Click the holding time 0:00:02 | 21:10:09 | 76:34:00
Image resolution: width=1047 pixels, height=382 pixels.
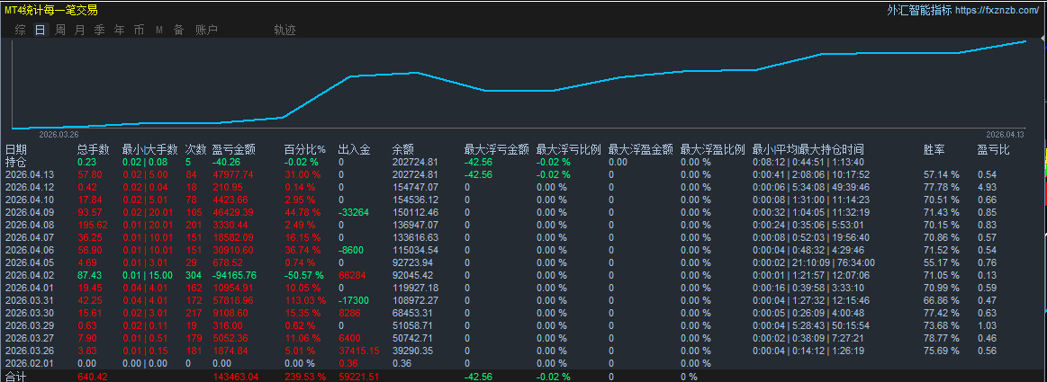click(813, 262)
